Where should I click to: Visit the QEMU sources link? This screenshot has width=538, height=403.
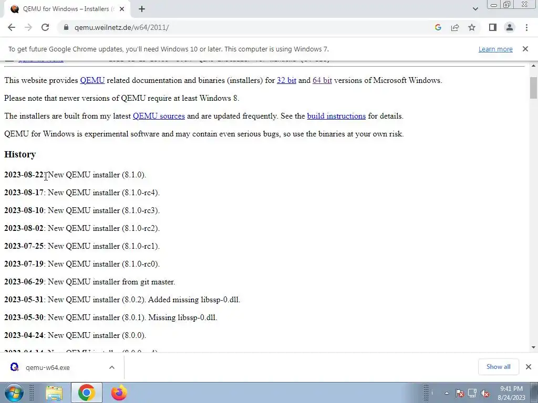click(159, 116)
